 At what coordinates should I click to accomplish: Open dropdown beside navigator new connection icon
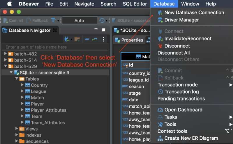point(71,39)
